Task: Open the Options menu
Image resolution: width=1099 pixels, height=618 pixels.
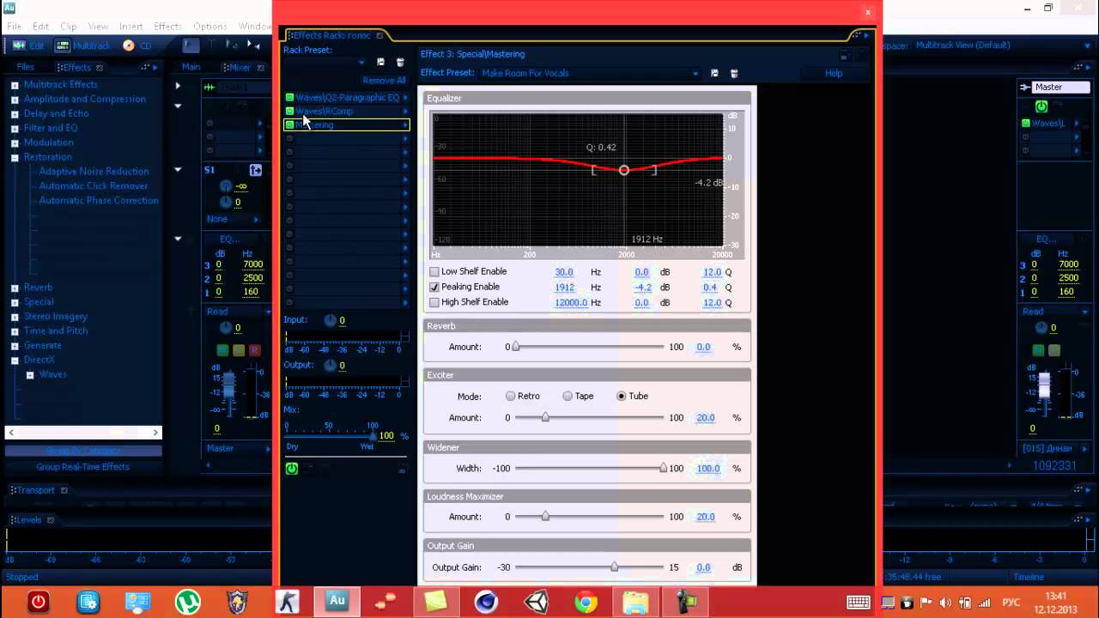Action: click(209, 27)
